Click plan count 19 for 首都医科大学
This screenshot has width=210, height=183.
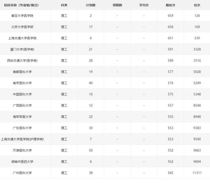point(91,72)
